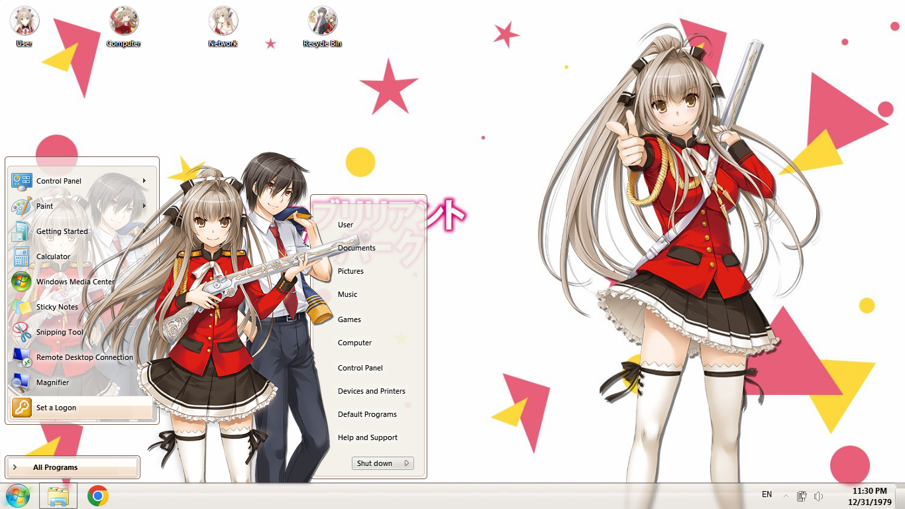Click the power/battery tray icon
The height and width of the screenshot is (509, 905).
[x=802, y=496]
